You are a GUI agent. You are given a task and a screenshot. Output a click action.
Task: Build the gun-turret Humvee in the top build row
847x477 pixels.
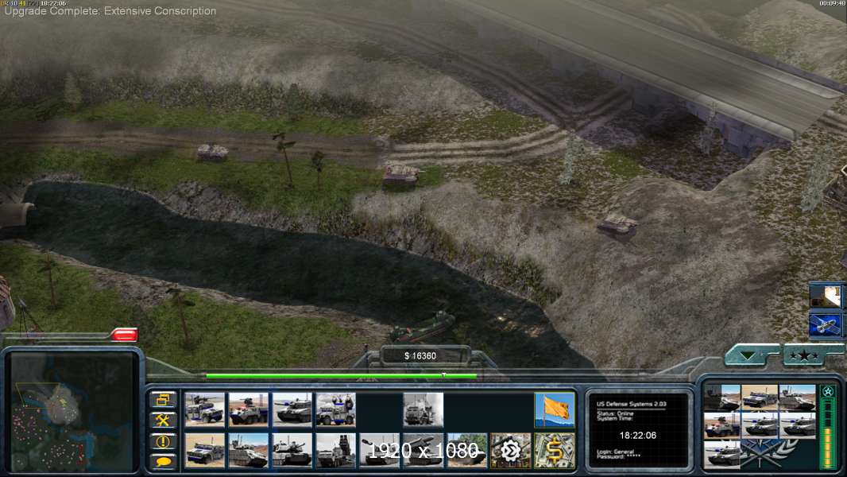[204, 409]
